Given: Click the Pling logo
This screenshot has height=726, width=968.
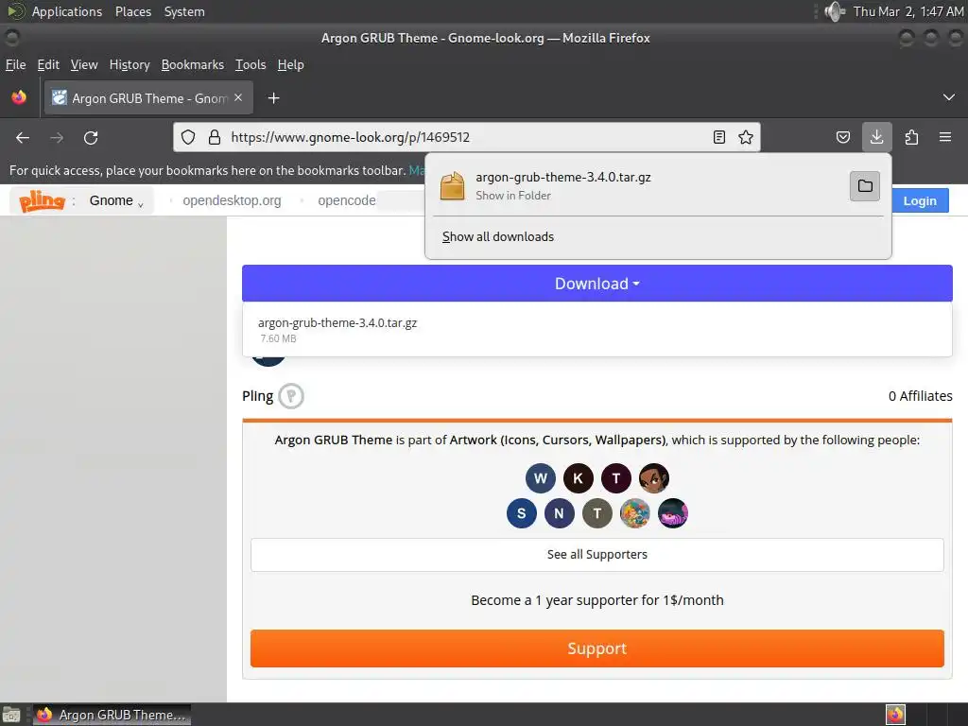Looking at the screenshot, I should pyautogui.click(x=42, y=200).
